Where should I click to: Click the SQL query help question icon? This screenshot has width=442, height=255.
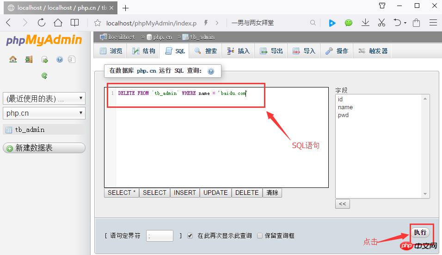tap(211, 71)
